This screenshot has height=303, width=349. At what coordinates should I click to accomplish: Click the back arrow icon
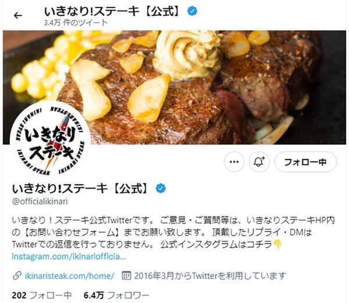pyautogui.click(x=18, y=16)
